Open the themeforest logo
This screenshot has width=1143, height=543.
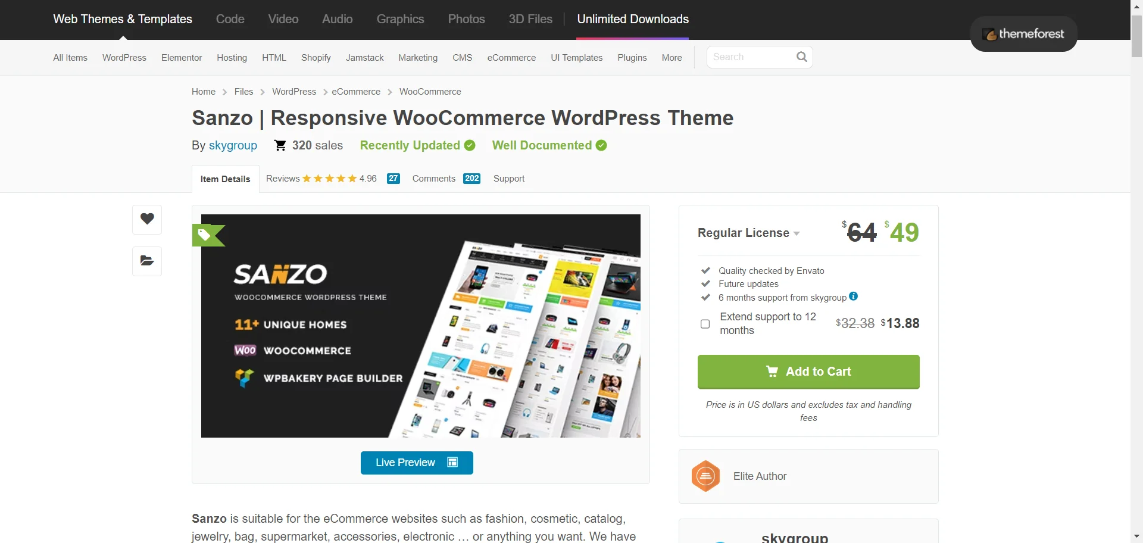[x=1024, y=34]
